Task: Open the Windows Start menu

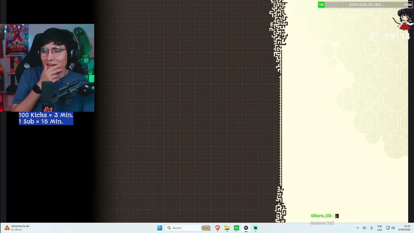Action: pos(159,228)
